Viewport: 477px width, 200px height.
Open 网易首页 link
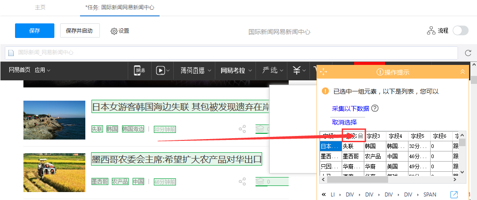(x=19, y=70)
